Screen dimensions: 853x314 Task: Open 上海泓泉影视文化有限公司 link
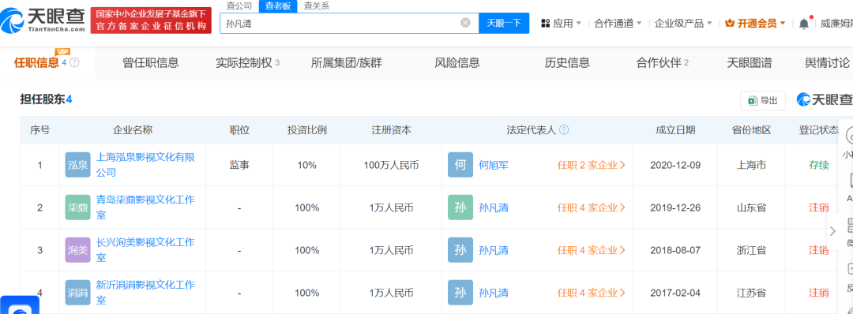tap(145, 165)
